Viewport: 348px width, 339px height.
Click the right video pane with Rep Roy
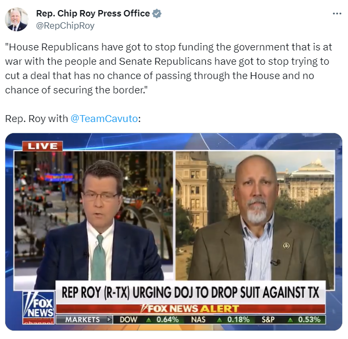(255, 216)
